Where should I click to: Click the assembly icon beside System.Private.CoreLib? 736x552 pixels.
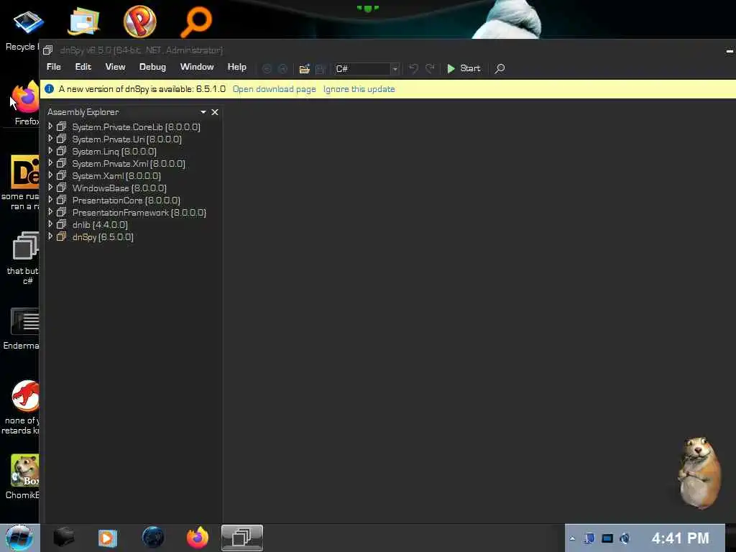pyautogui.click(x=61, y=126)
